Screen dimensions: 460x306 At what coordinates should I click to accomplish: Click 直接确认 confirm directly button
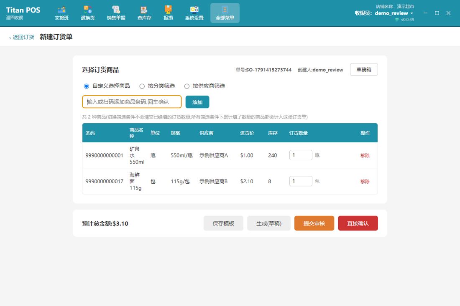click(x=358, y=223)
